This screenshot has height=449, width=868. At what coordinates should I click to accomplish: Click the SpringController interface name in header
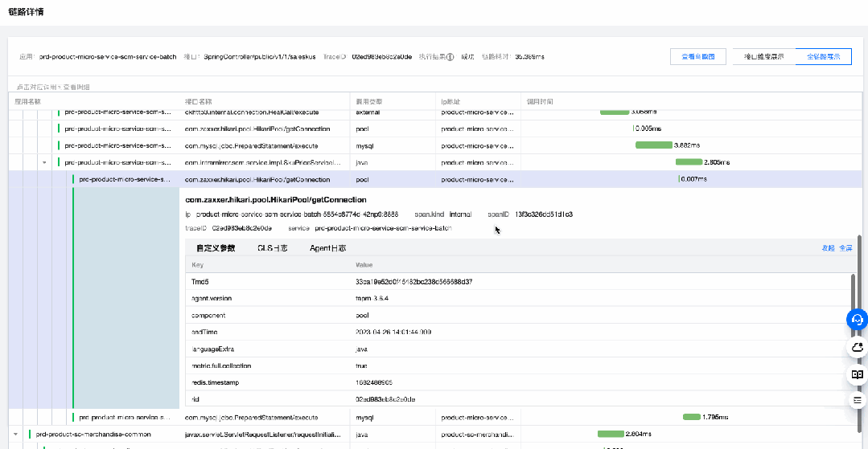click(260, 57)
